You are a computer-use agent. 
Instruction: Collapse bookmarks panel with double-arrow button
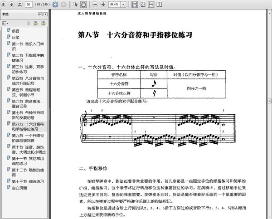[40, 14]
